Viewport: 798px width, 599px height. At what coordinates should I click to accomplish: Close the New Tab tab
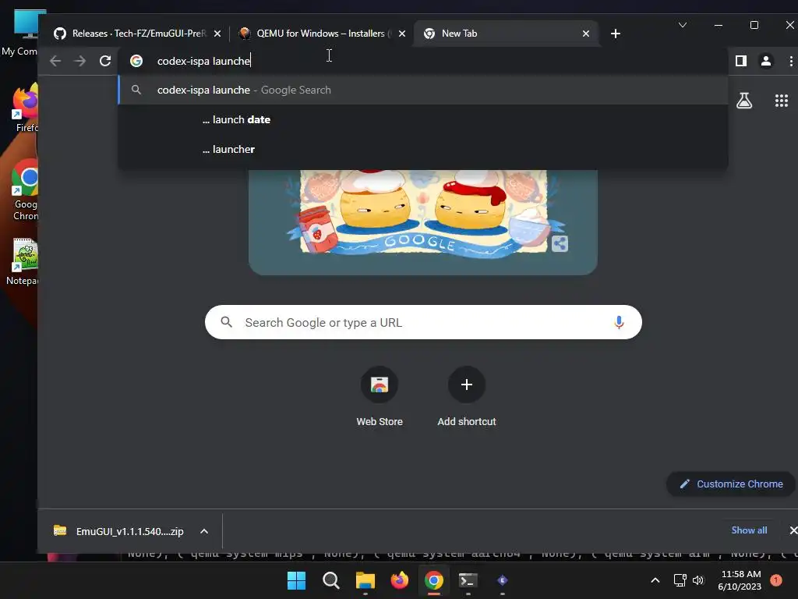point(586,34)
